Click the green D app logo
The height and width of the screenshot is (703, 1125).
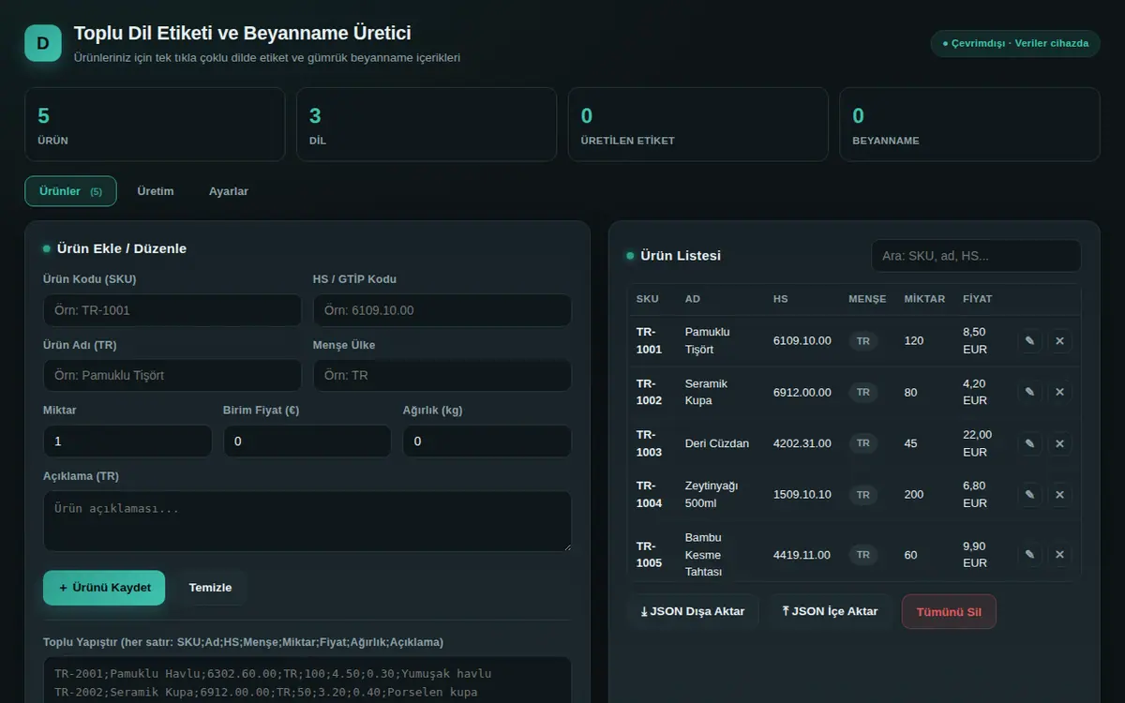click(43, 43)
